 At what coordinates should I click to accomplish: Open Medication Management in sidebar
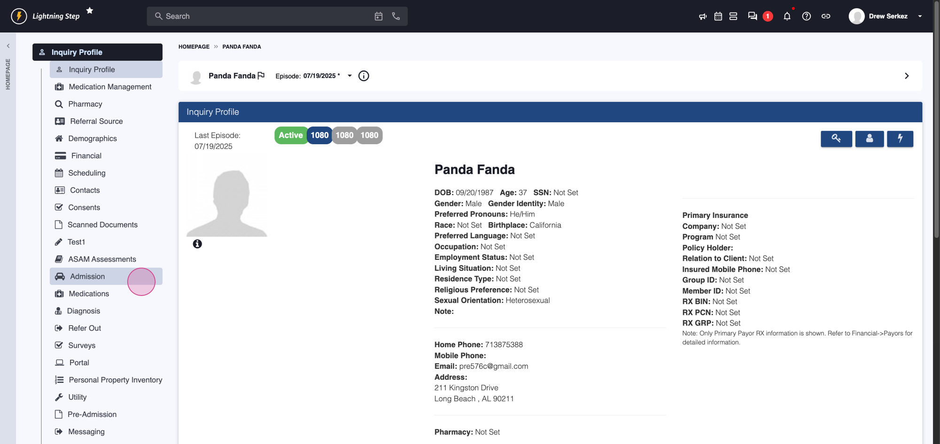tap(109, 87)
